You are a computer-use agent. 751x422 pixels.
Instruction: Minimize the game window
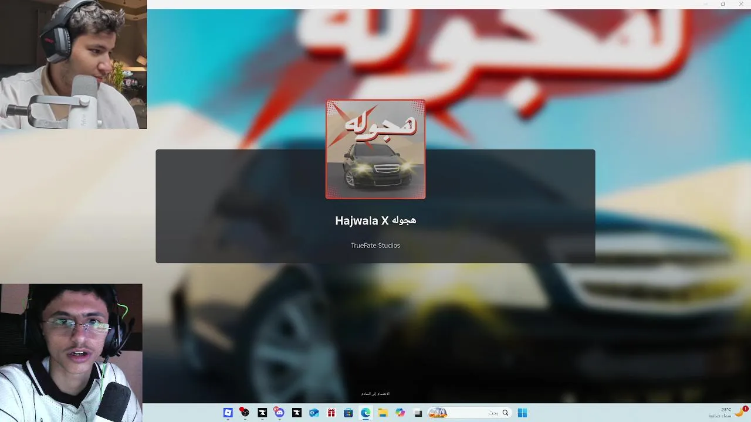pos(706,4)
